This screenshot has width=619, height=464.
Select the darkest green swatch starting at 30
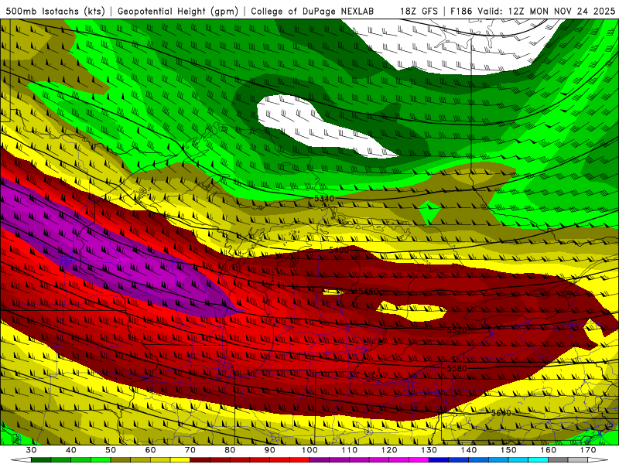point(41,460)
